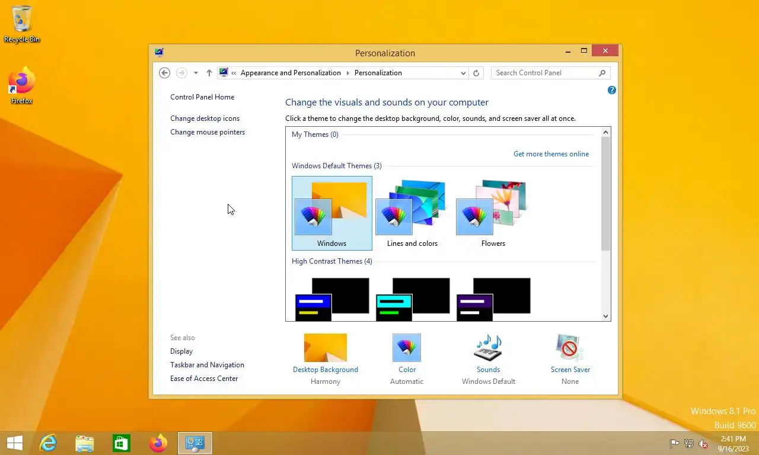759x455 pixels.
Task: Click the Forward arrow navigation button
Action: (x=181, y=73)
